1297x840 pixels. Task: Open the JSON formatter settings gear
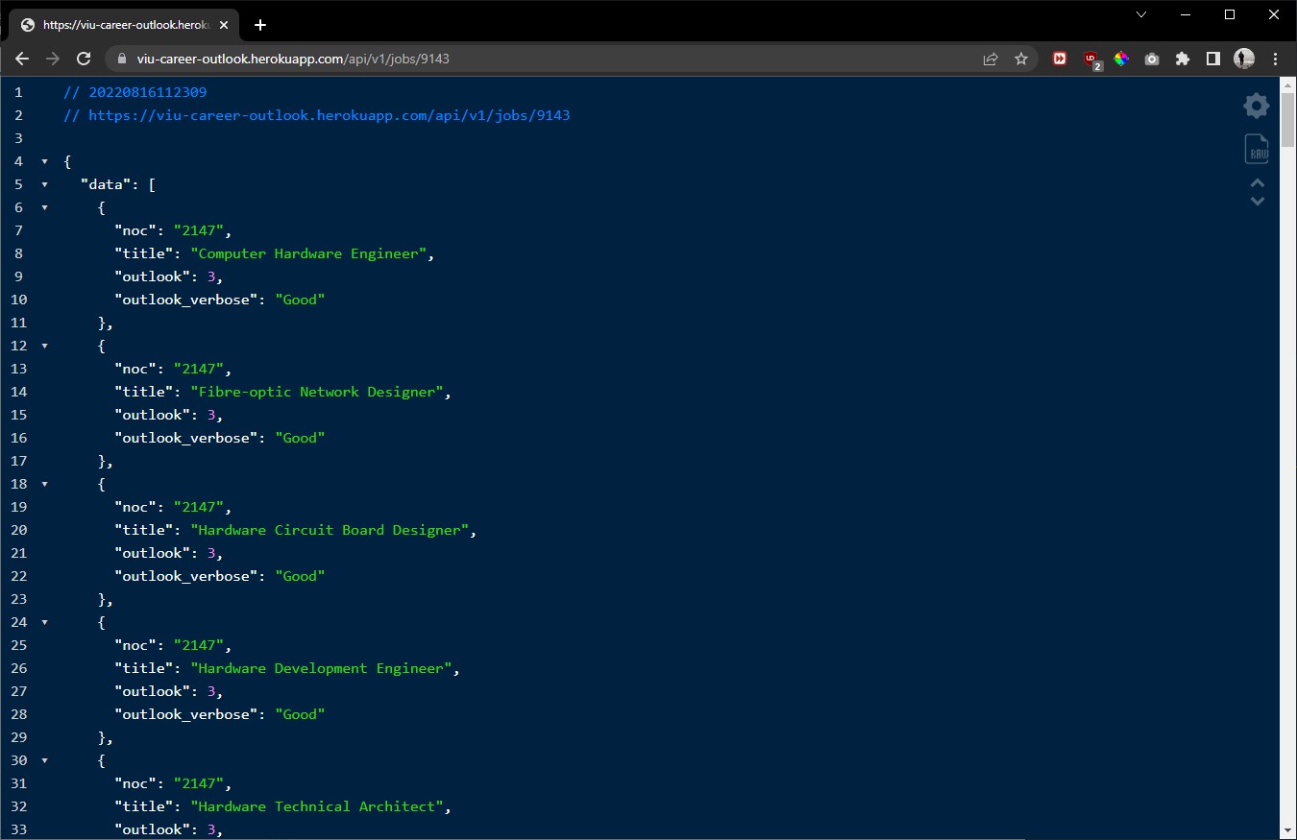pyautogui.click(x=1256, y=106)
